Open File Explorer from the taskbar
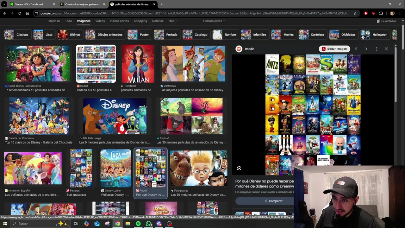 pyautogui.click(x=128, y=224)
